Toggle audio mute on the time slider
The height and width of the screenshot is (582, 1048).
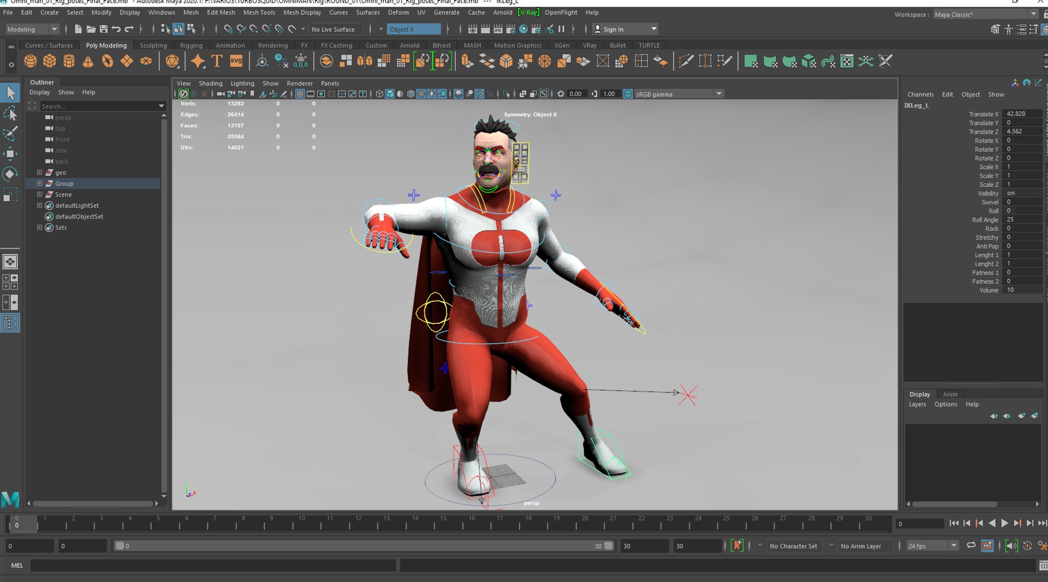(x=1011, y=545)
